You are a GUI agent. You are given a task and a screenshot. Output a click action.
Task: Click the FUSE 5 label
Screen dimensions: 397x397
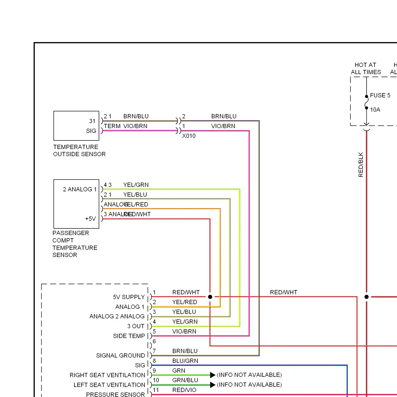click(x=380, y=95)
